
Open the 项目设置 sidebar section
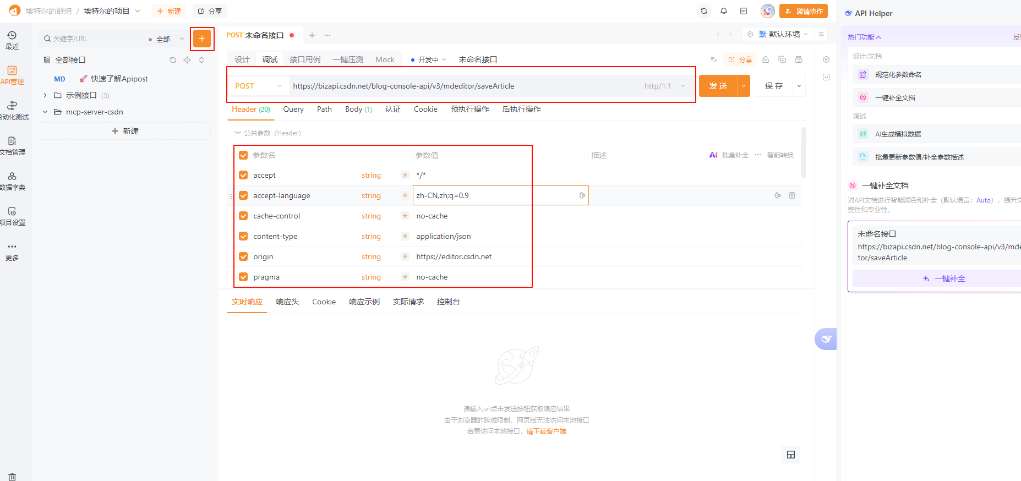(x=12, y=216)
